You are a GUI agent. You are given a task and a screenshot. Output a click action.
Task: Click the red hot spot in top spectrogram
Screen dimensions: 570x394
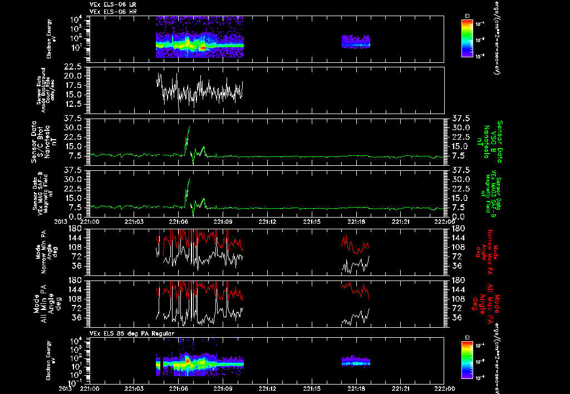click(203, 48)
